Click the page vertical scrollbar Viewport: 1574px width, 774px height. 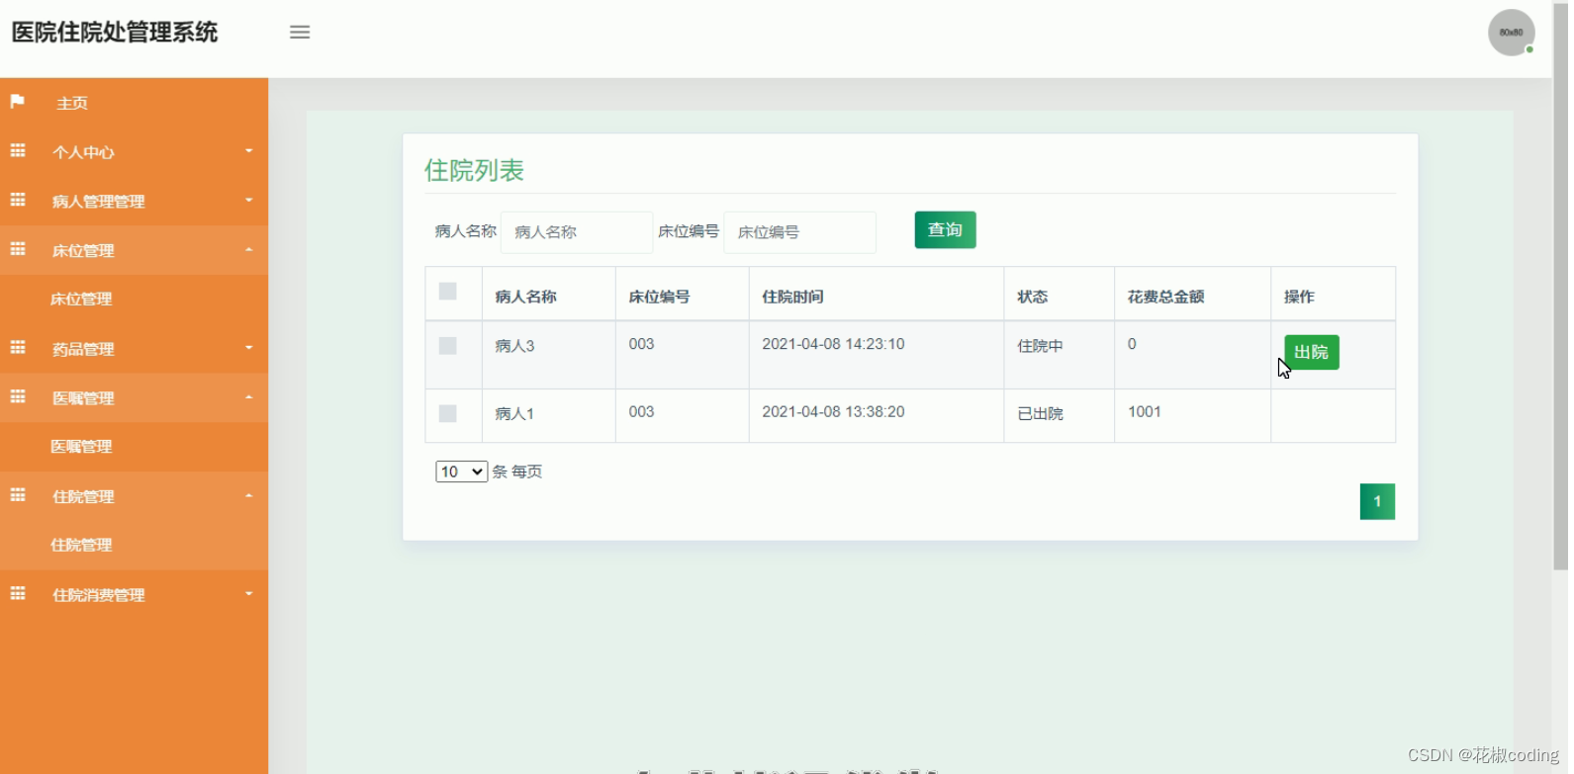pos(1560,287)
